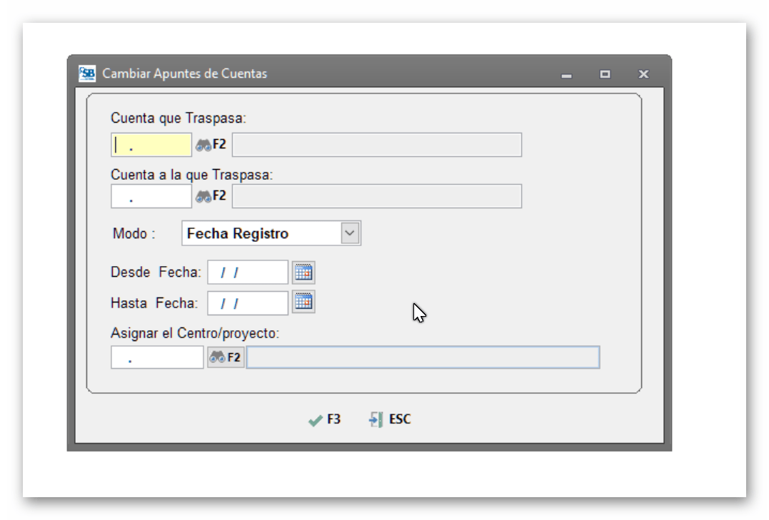The image size is (769, 520).
Task: Click into the Hasta Fecha date field
Action: pyautogui.click(x=247, y=302)
